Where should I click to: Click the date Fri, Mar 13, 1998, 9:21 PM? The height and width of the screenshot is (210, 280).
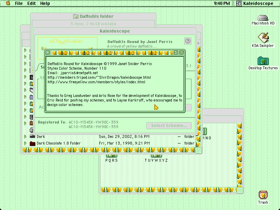[124, 143]
